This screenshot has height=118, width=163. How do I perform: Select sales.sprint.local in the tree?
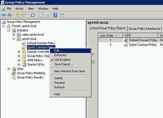(x=33, y=35)
